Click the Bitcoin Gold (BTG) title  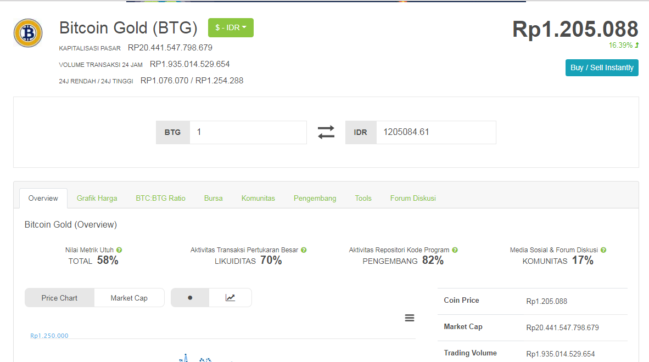(x=128, y=28)
